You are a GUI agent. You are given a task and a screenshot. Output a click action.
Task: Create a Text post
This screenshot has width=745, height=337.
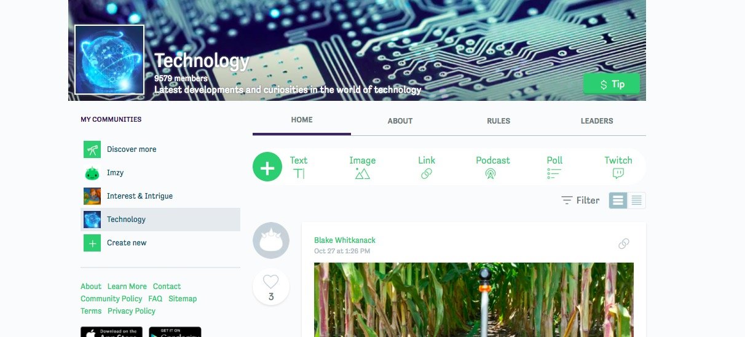299,167
